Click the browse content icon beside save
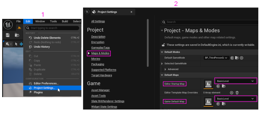Viewport: 261px width, 116px height. click(x=17, y=35)
